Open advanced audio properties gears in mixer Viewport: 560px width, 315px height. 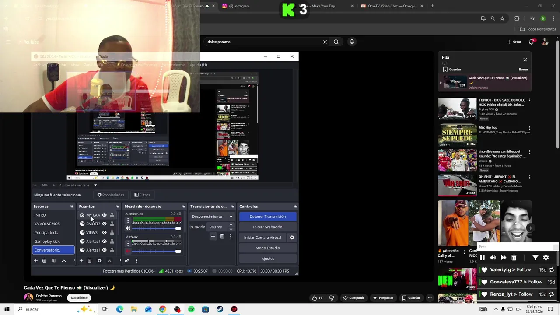[127, 261]
